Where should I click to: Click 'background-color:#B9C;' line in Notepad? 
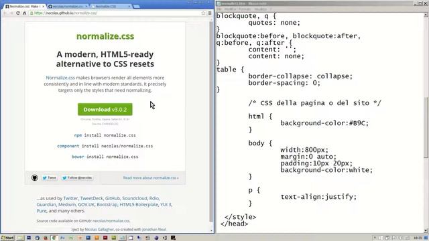pyautogui.click(x=324, y=123)
